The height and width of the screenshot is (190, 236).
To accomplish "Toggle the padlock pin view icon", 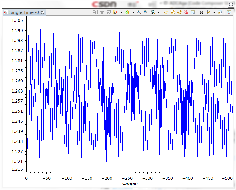I will [220, 12].
